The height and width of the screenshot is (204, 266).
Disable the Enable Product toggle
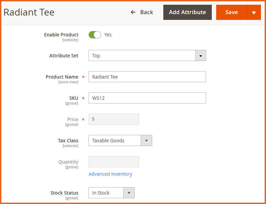click(95, 35)
